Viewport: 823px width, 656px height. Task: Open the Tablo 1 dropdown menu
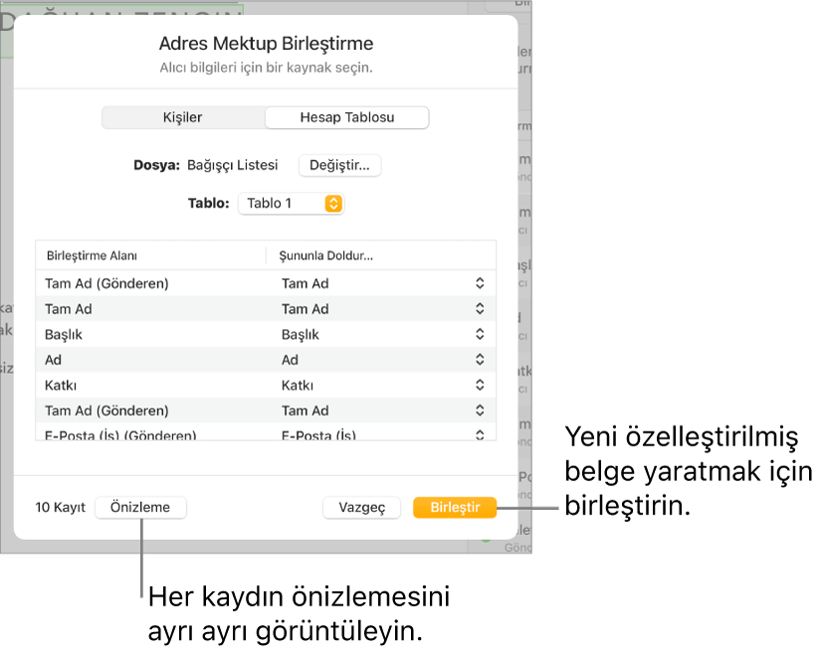291,204
